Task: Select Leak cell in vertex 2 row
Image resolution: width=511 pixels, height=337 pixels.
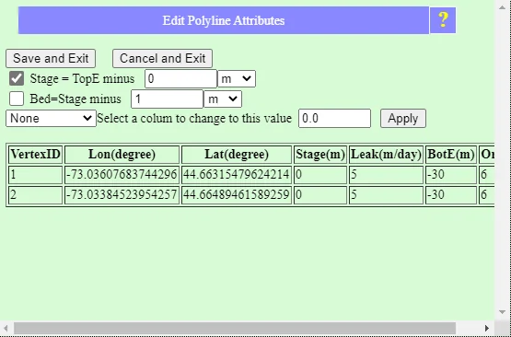Action: pos(386,195)
